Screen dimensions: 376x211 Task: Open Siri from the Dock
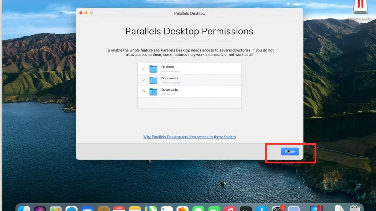40,209
